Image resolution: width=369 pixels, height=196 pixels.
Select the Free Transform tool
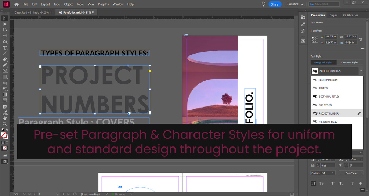point(5,89)
